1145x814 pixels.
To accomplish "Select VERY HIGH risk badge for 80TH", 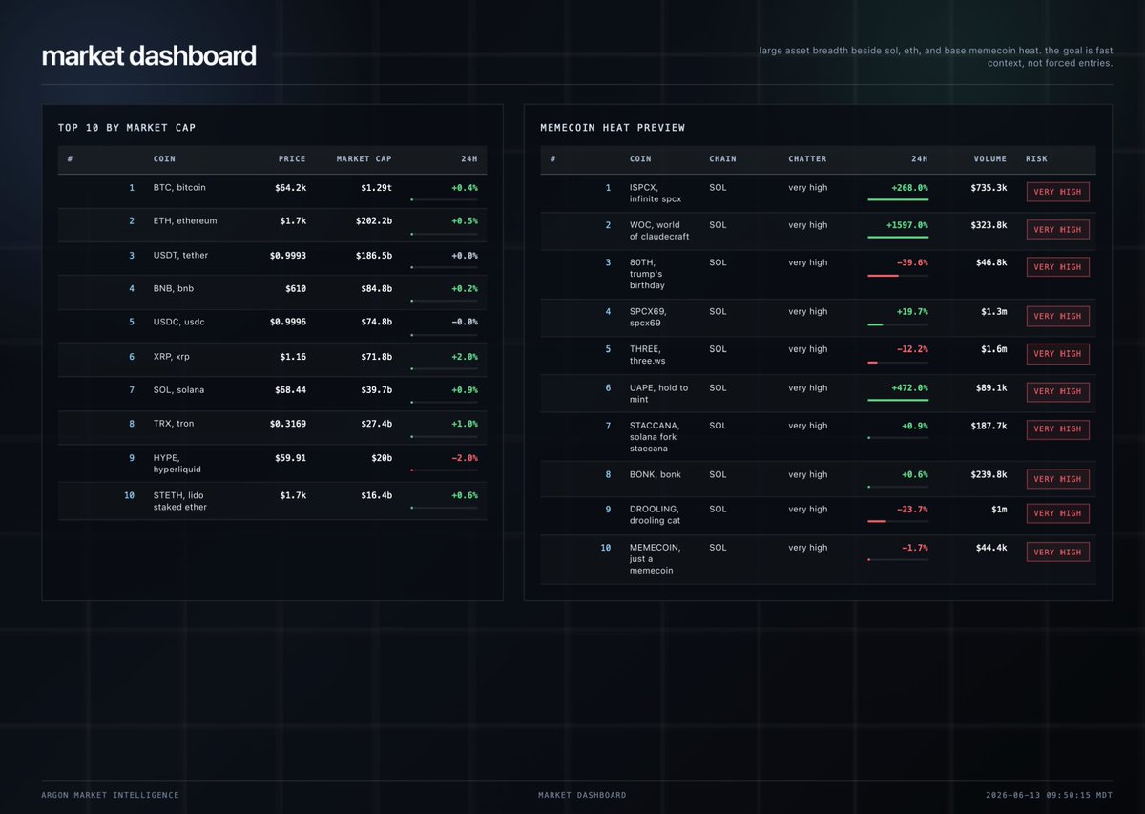I will pos(1057,267).
